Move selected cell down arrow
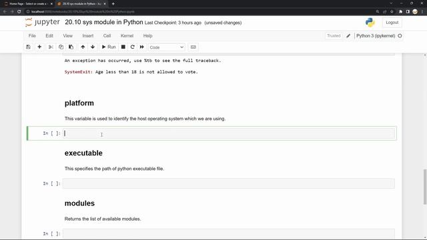Screen dimensions: 427x240 [93, 47]
